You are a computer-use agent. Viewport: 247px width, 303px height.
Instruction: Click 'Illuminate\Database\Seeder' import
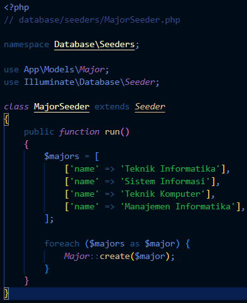click(x=89, y=82)
